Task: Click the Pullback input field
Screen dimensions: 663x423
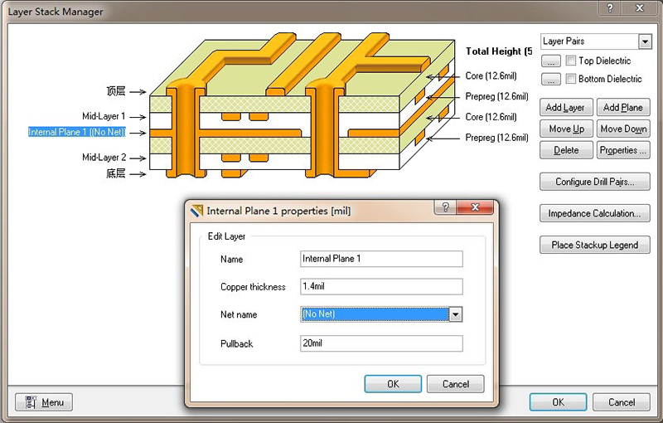Action: click(380, 343)
